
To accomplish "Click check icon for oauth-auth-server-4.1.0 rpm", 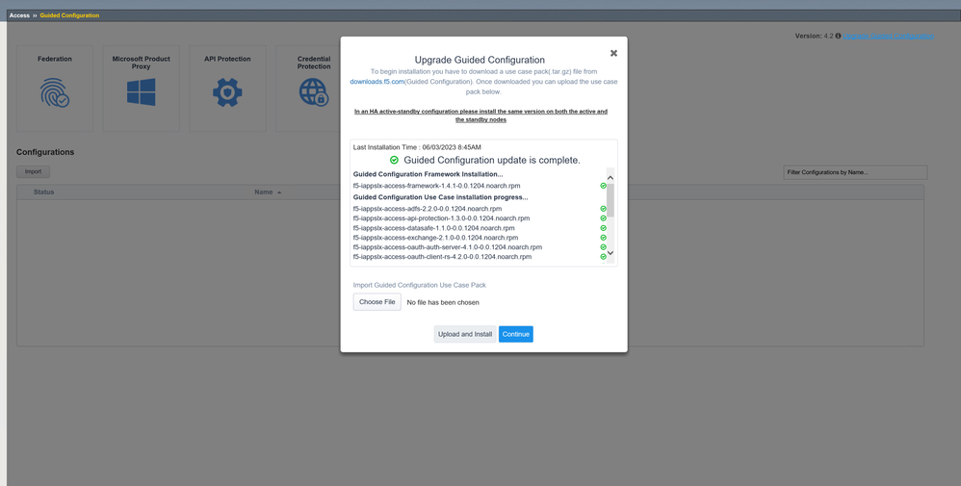I will click(603, 247).
